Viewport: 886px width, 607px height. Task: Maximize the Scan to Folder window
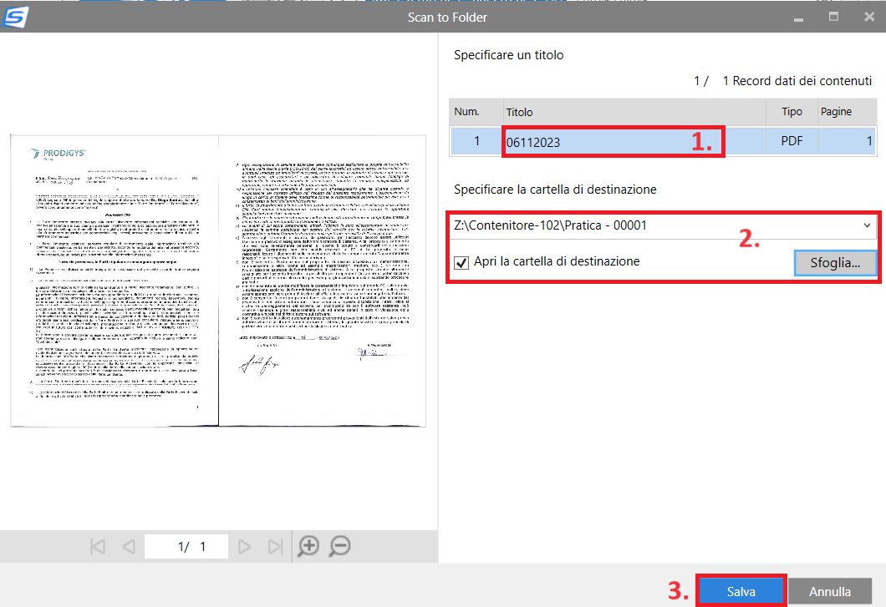(833, 17)
